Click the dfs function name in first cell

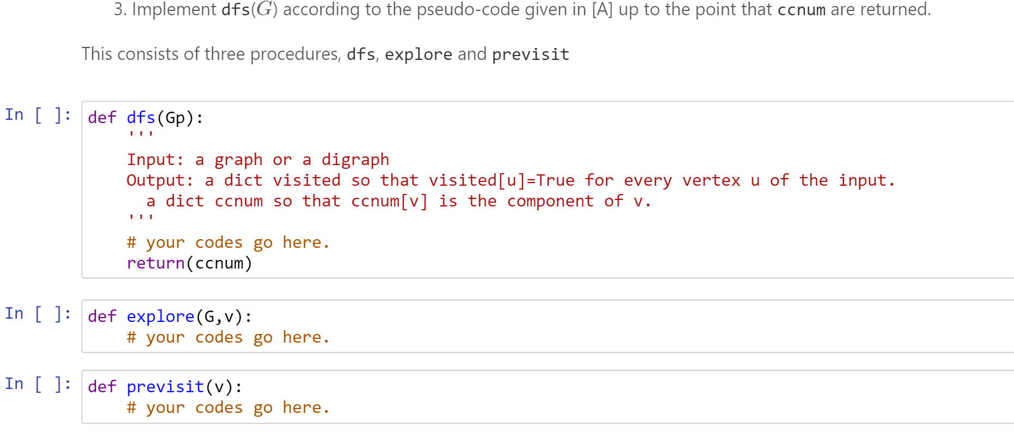tap(141, 118)
